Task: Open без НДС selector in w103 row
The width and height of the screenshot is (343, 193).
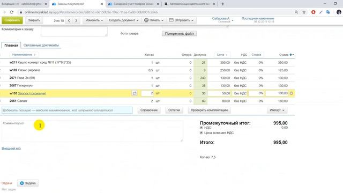Action: [x=240, y=93]
